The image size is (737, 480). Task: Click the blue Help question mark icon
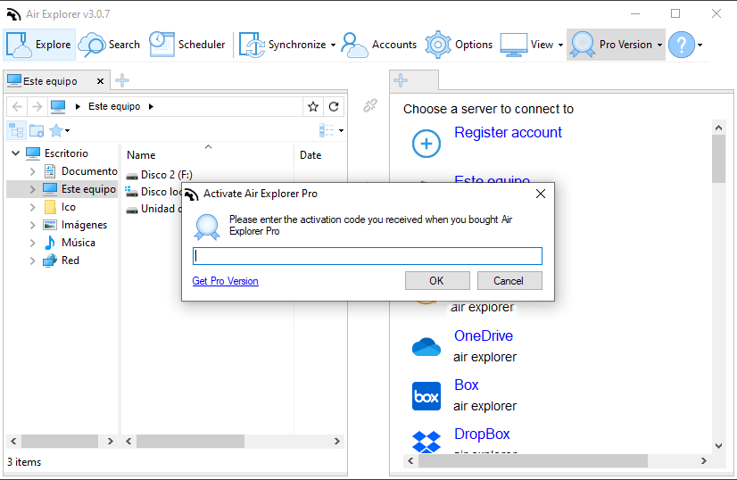tap(682, 45)
